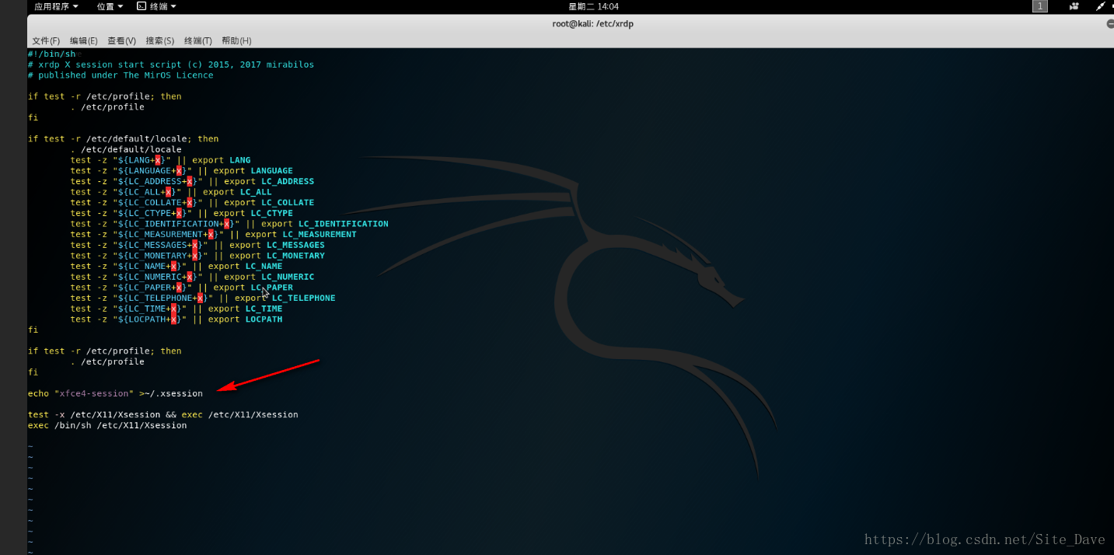1114x555 pixels.
Task: Click the video camera recorder icon
Action: click(1074, 6)
